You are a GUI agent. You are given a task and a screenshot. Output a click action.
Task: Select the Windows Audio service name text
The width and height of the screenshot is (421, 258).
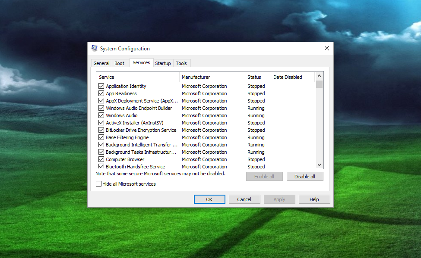122,115
